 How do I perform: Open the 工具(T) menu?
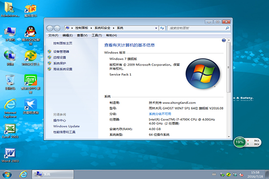[96, 35]
